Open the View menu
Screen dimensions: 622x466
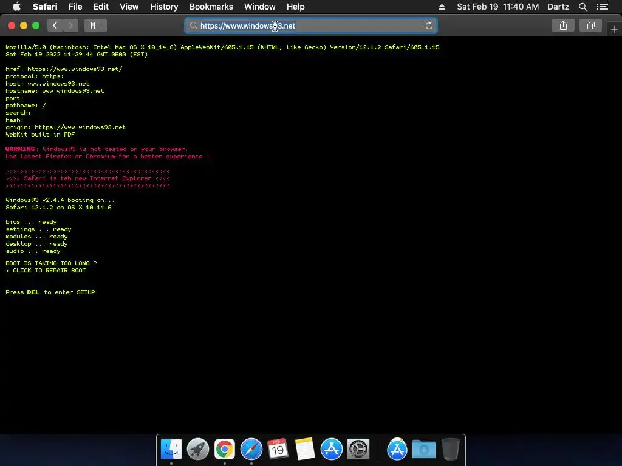point(129,7)
